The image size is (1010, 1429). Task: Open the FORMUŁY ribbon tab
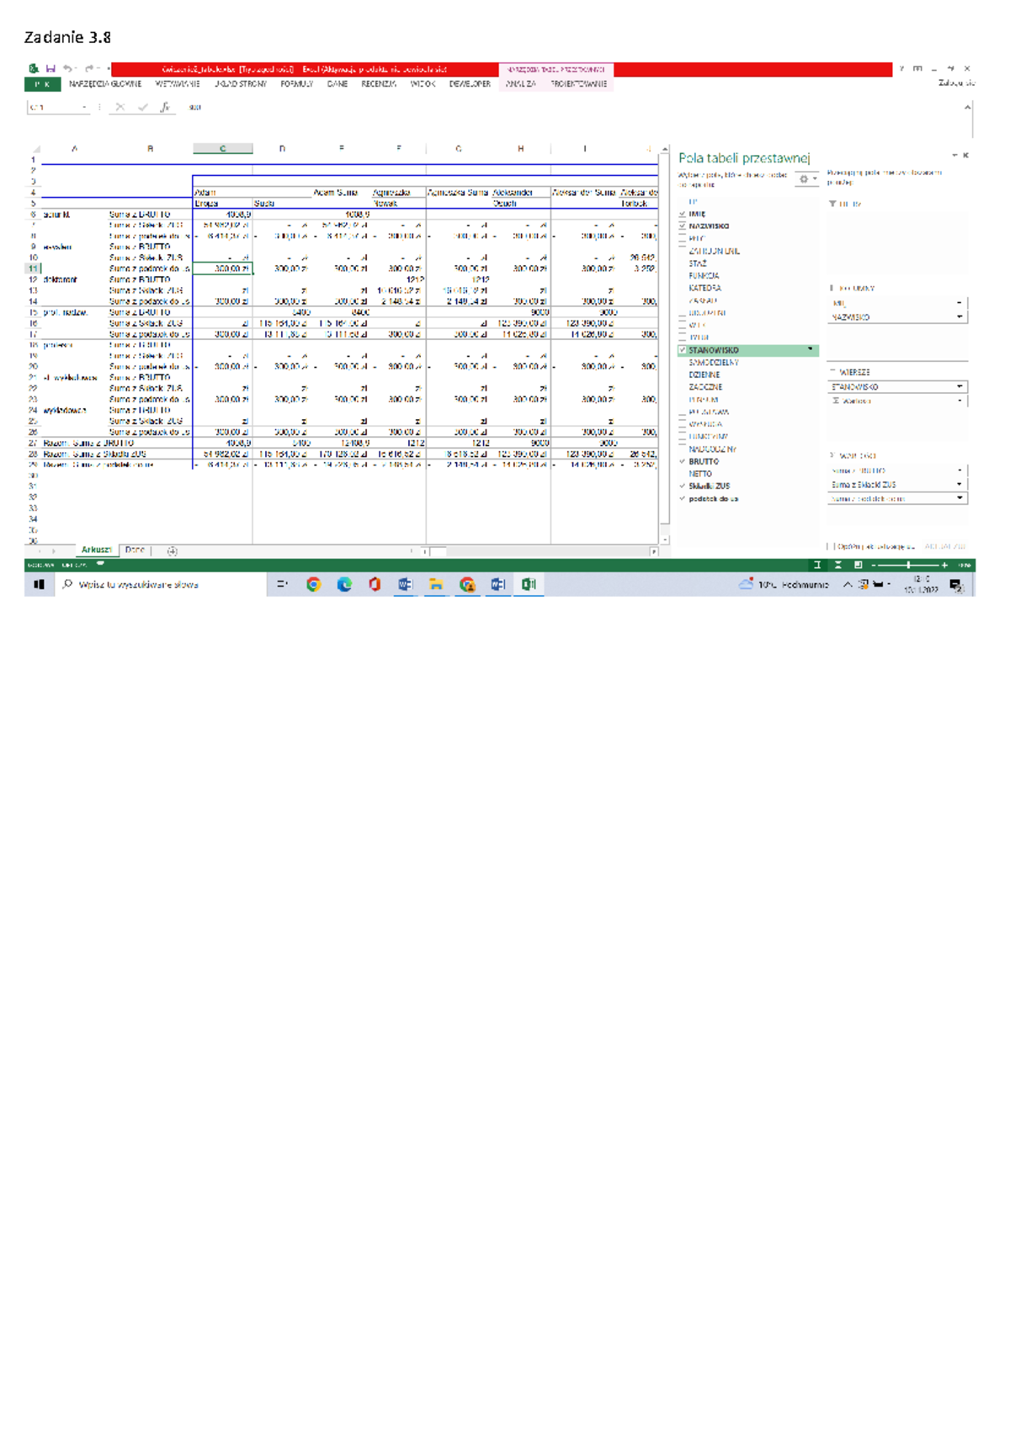tap(296, 84)
